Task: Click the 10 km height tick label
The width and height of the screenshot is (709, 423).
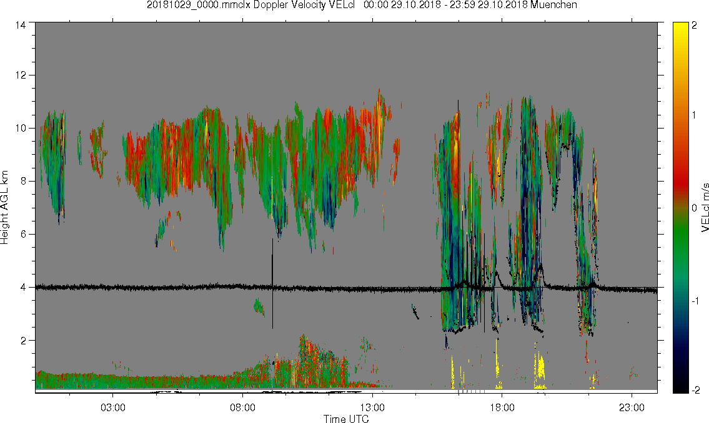Action: pos(21,128)
